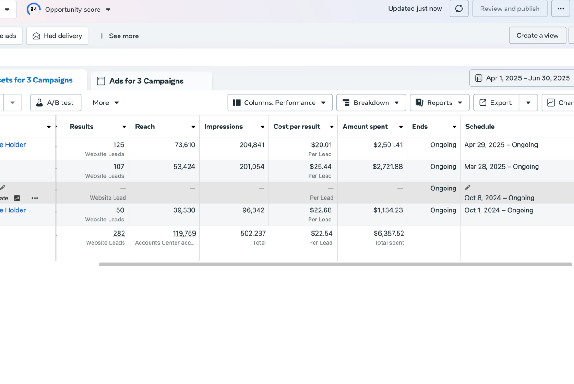Click the Cost per result column header

coord(297,127)
